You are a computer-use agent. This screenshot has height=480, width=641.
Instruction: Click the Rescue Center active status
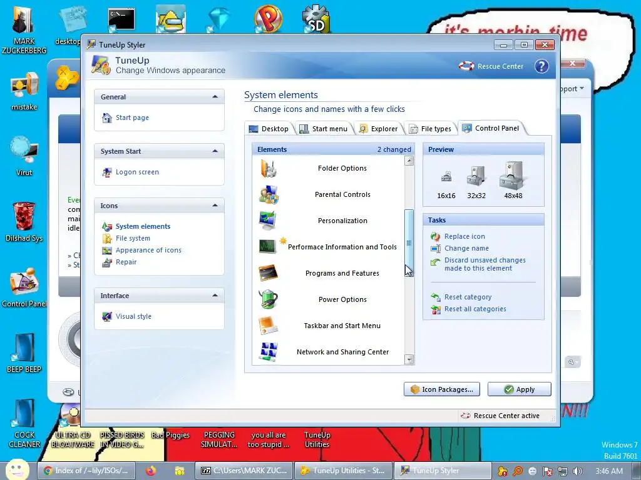[500, 416]
